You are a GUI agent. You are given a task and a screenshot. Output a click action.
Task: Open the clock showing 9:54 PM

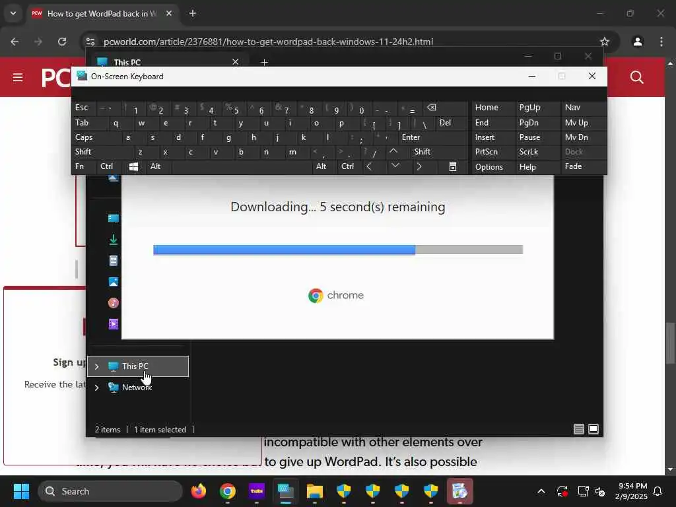[x=631, y=491]
